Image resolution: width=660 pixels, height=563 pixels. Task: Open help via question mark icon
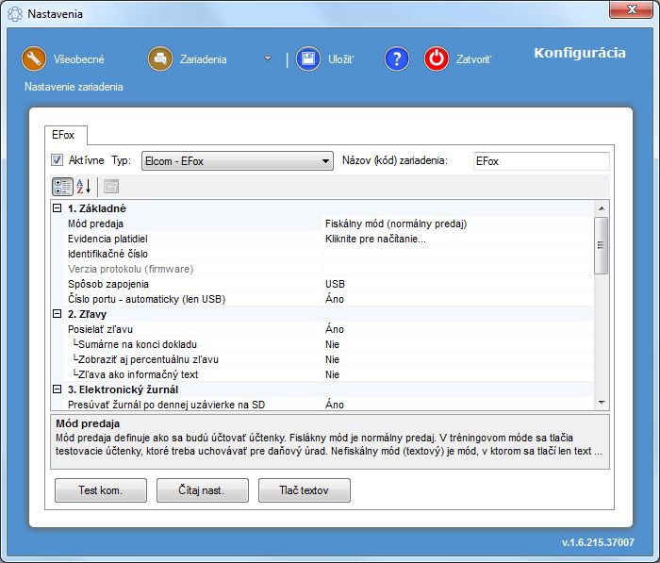(x=396, y=58)
